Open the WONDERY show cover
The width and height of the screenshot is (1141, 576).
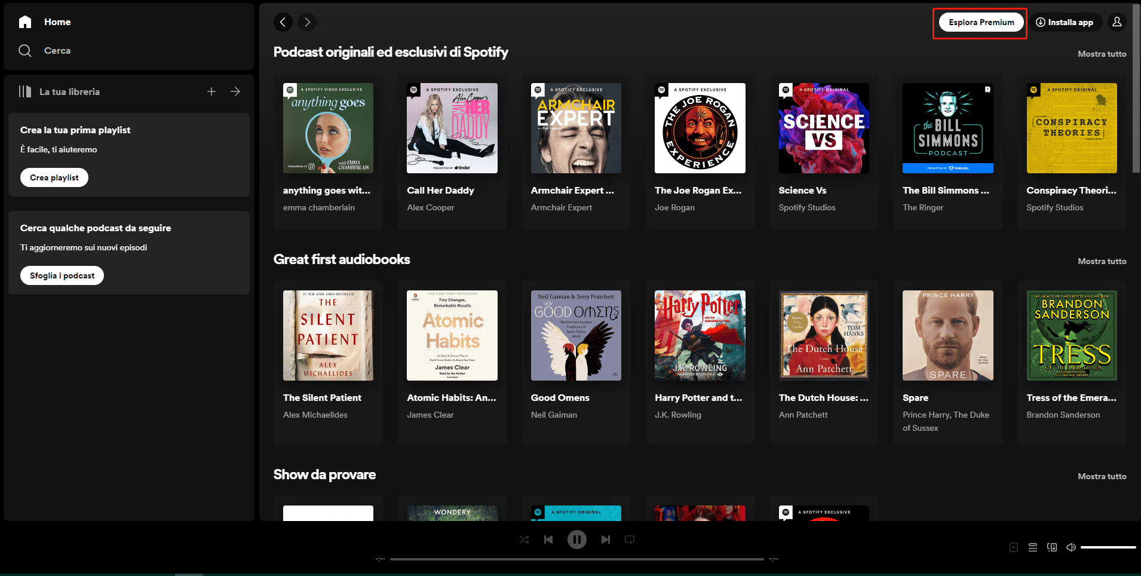452,513
